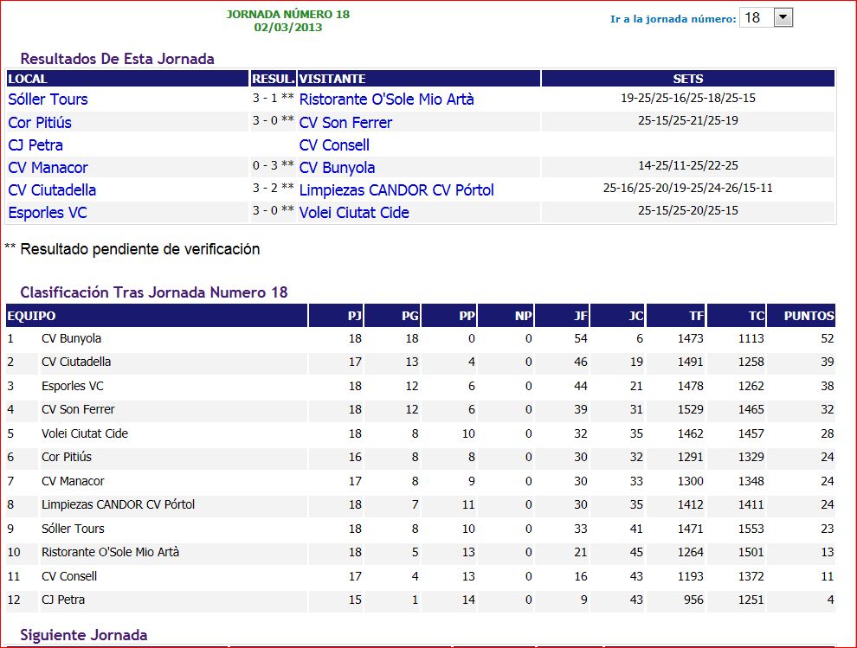Click the RESUL. column header
Screen dimensions: 857x648
274,79
